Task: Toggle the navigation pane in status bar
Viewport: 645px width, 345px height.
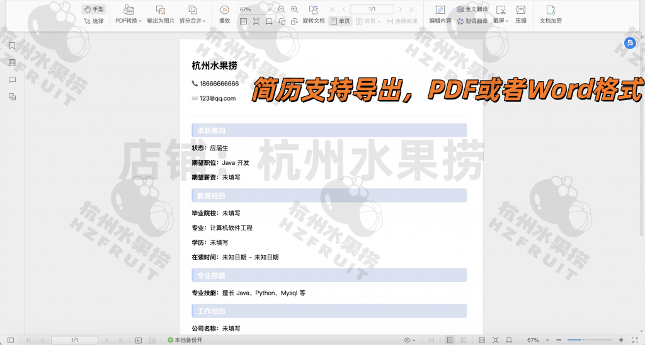Action: tap(11, 340)
